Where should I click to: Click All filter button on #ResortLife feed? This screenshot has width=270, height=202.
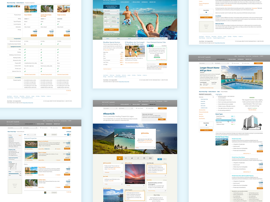pos(119,158)
